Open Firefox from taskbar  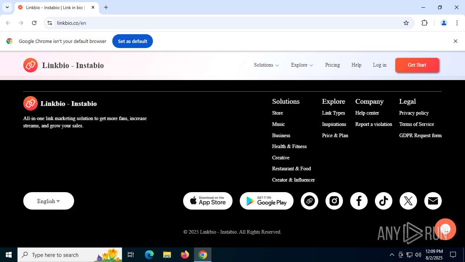[x=185, y=255]
